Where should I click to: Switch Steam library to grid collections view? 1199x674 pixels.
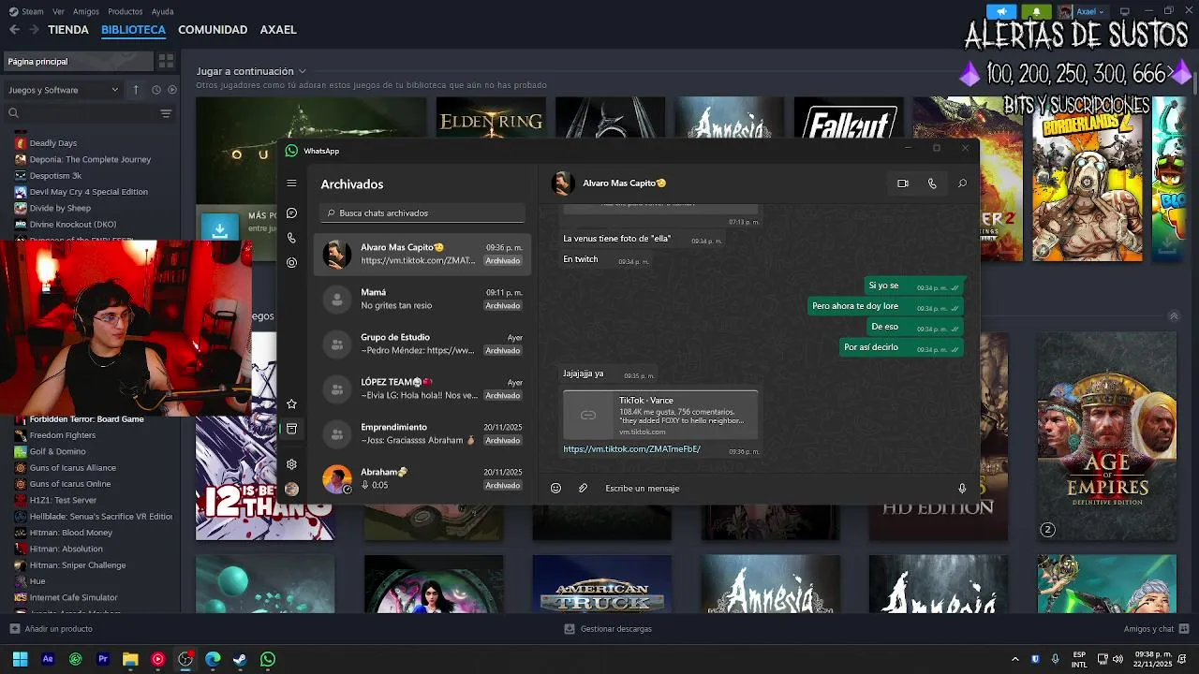point(166,61)
